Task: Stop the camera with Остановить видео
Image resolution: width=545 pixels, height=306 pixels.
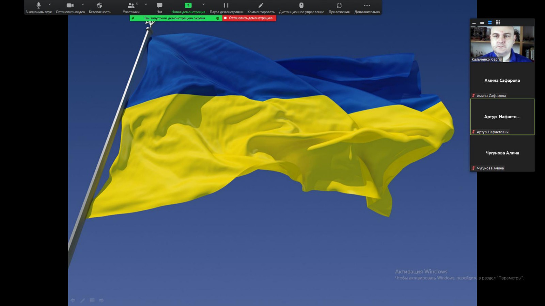Action: pyautogui.click(x=70, y=7)
